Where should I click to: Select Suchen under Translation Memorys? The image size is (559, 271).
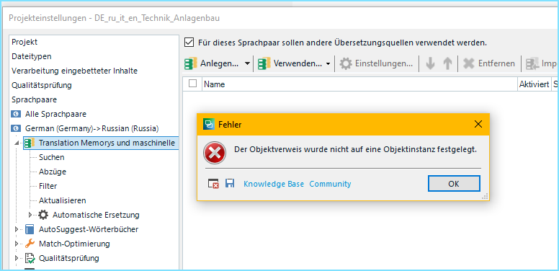point(51,157)
